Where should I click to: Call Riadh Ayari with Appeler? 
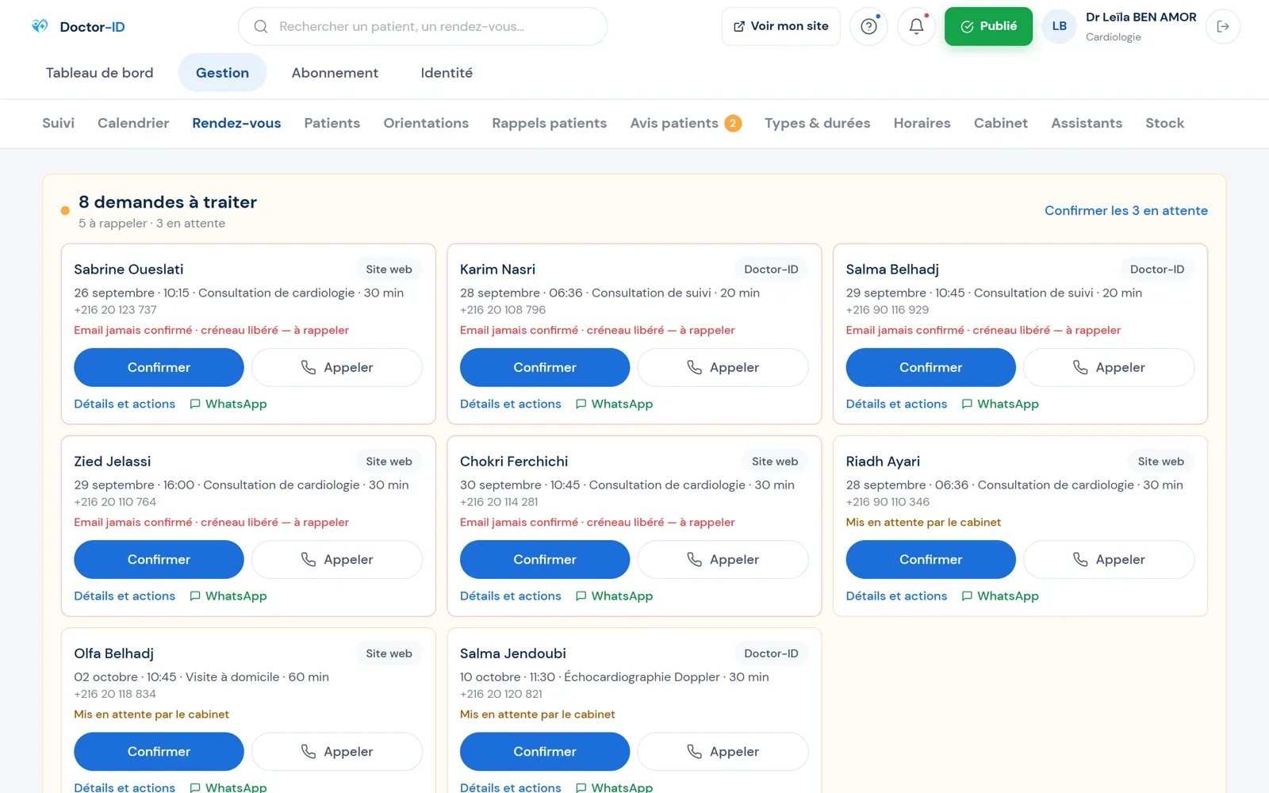1109,559
